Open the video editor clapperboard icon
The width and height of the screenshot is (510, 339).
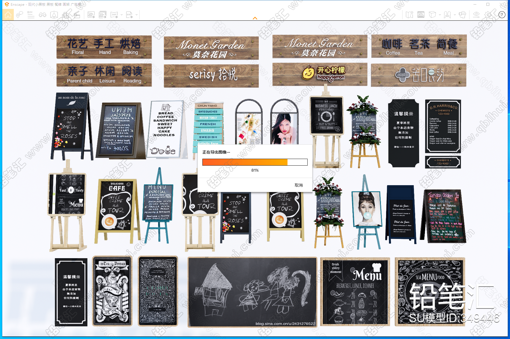click(x=77, y=15)
